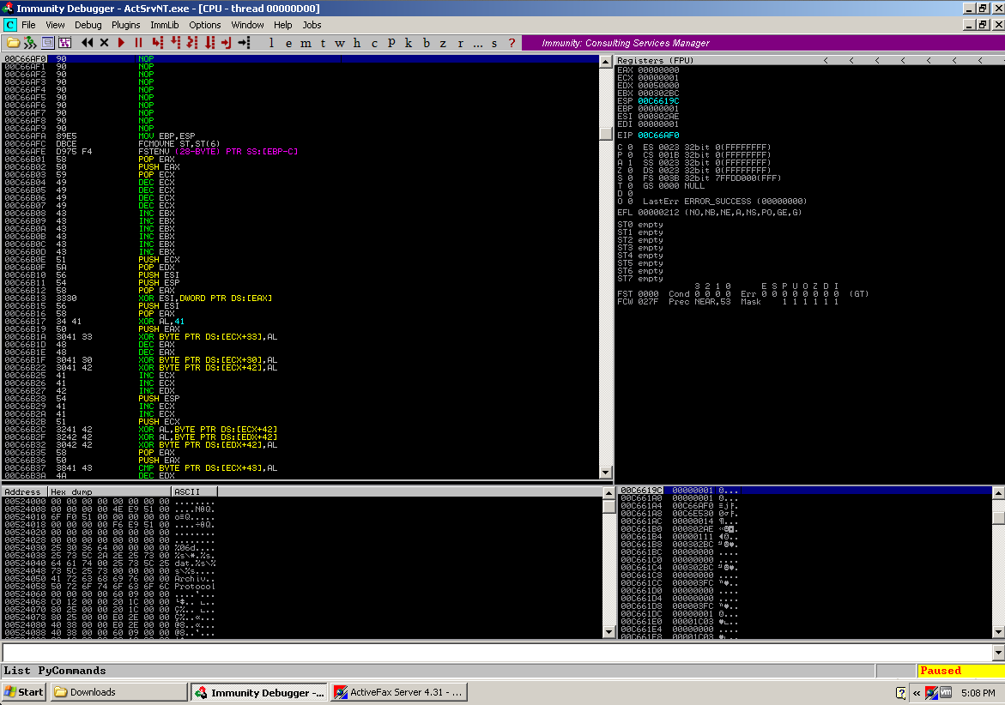
Task: Show Patches with the 'p' button
Action: tap(391, 43)
